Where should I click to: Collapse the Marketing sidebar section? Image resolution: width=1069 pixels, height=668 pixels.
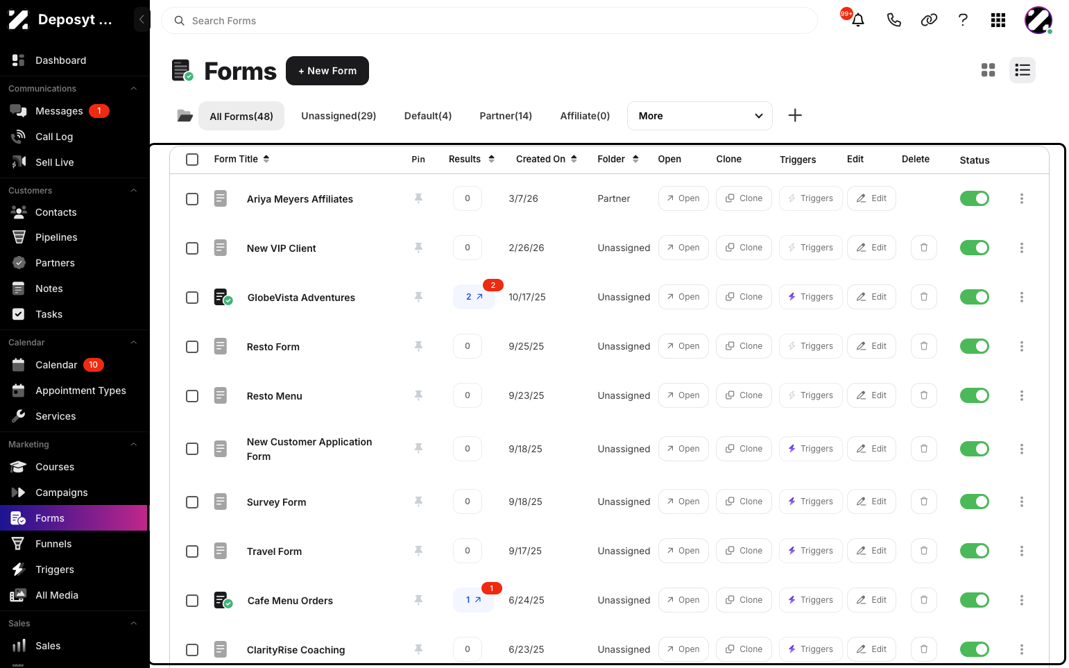pyautogui.click(x=134, y=445)
